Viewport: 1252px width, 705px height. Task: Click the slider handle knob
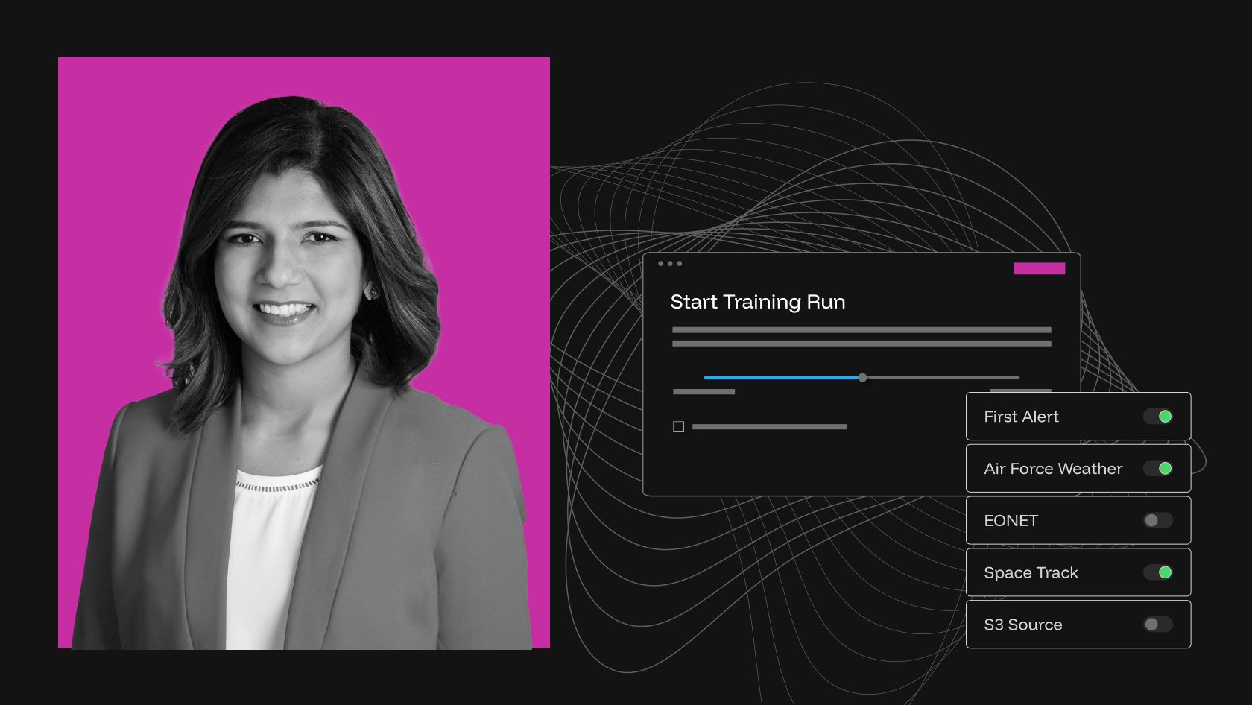pyautogui.click(x=862, y=378)
